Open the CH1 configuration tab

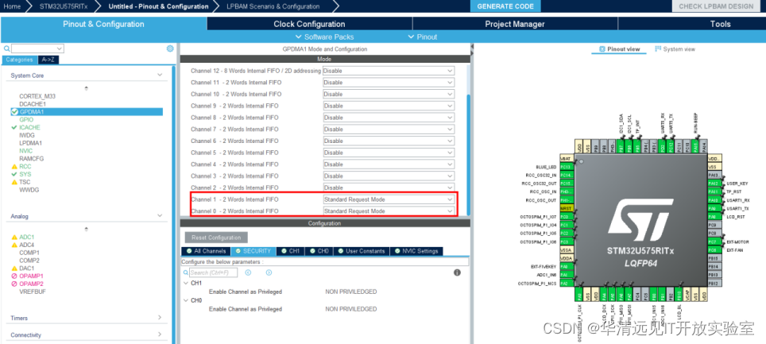tap(290, 251)
